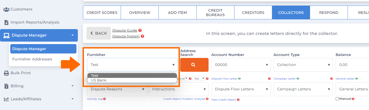This screenshot has height=110, width=369.
Task: Select US Bank in Furnisher list
Action: tap(132, 80)
